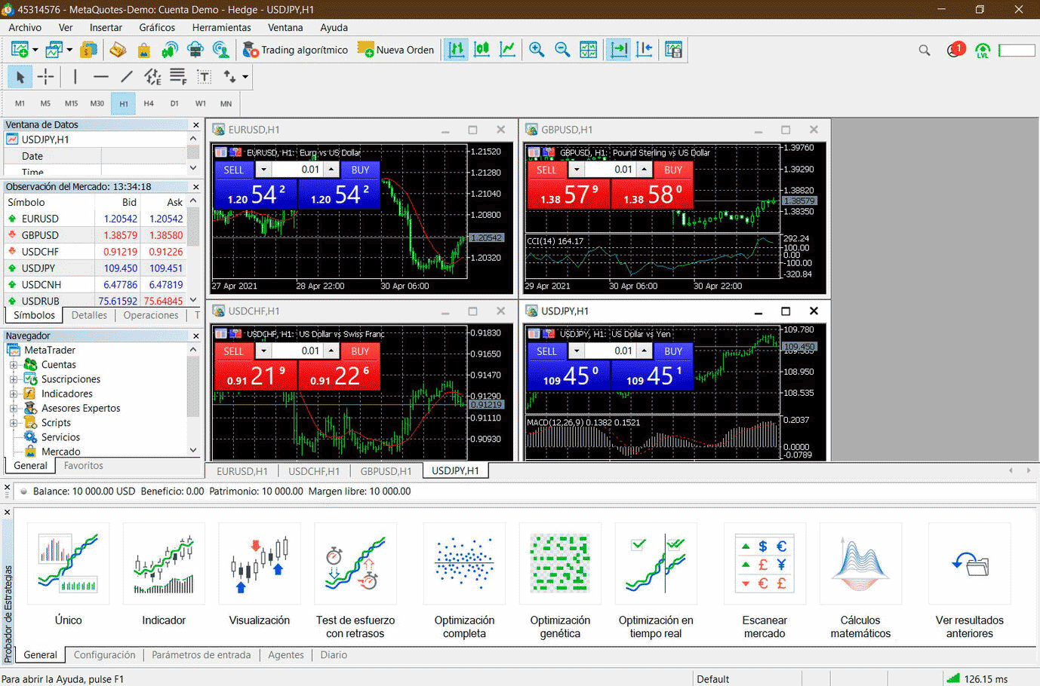The width and height of the screenshot is (1040, 686).
Task: Toggle chart auto scroll
Action: (619, 50)
